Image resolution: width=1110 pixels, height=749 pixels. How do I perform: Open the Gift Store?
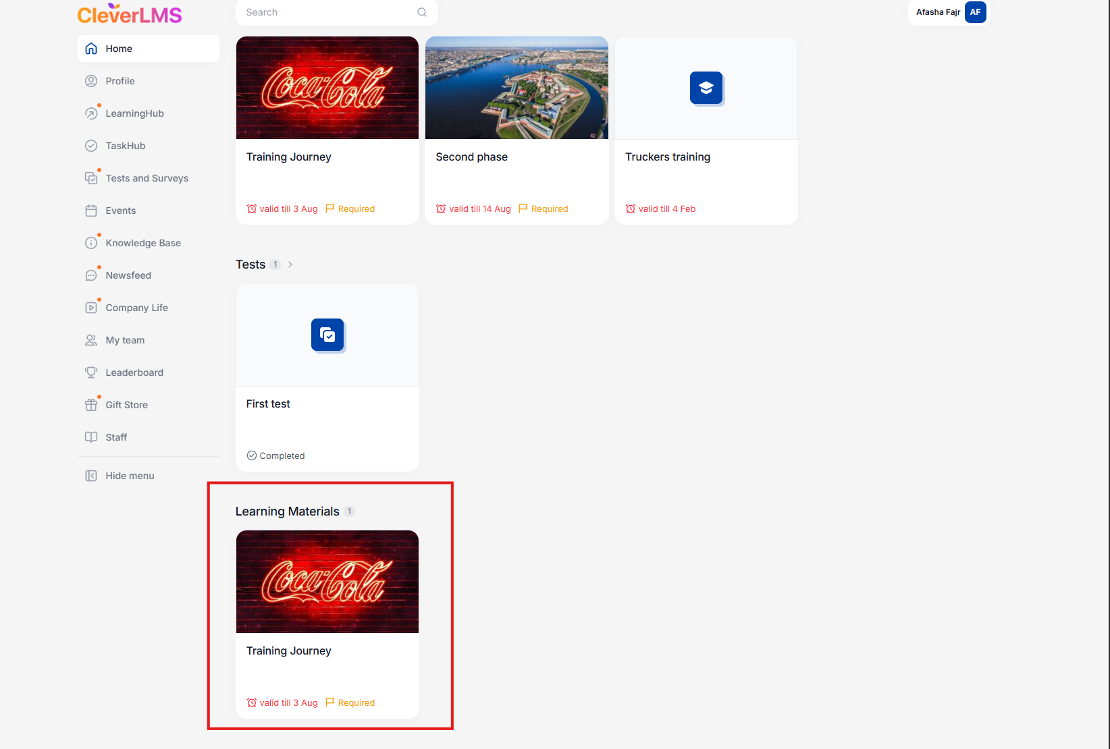click(149, 405)
